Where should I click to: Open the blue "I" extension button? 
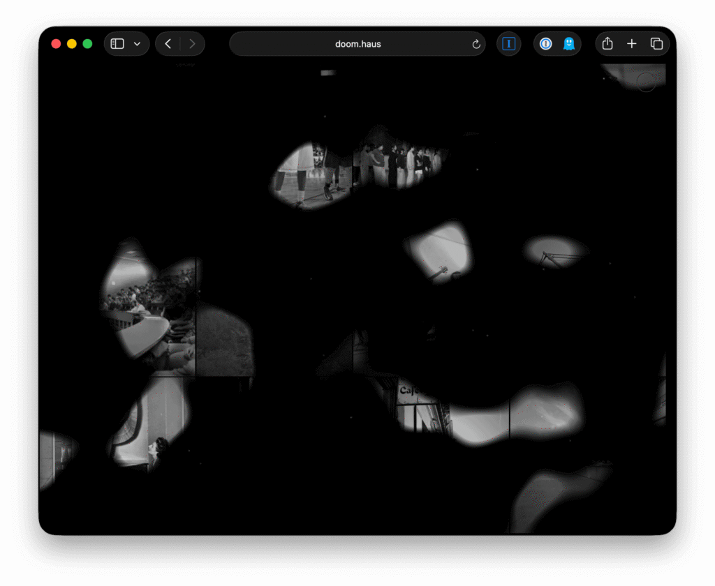pos(508,44)
